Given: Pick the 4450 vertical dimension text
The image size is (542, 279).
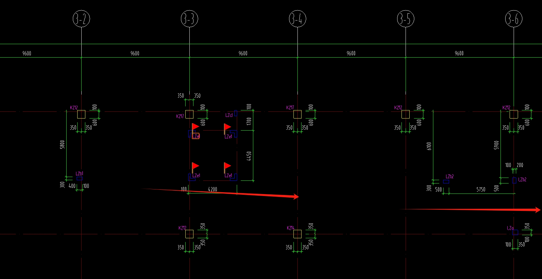Looking at the screenshot, I should click(x=249, y=156).
